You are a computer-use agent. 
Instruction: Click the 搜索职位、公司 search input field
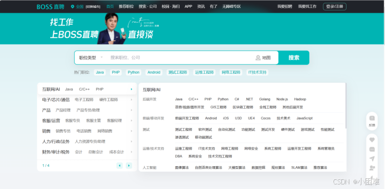(x=181, y=58)
